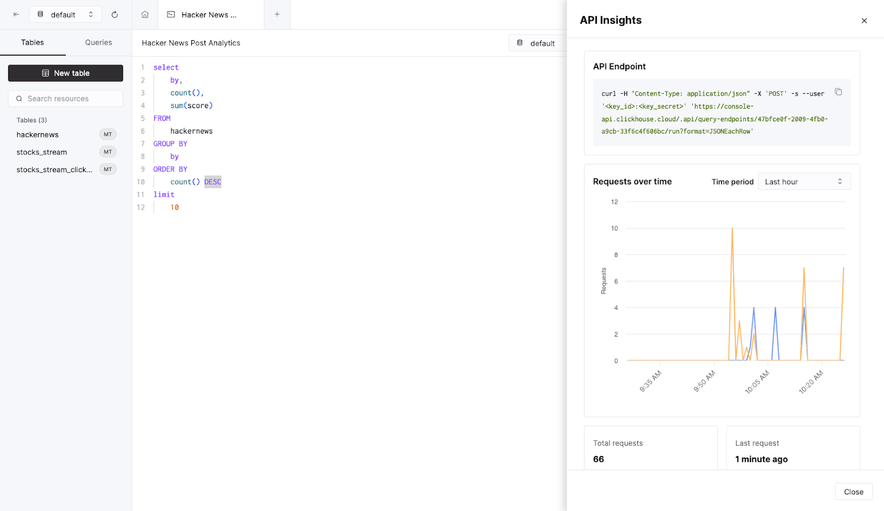Image resolution: width=884 pixels, height=511 pixels.
Task: Click the MT badge on stocks_stream_click table
Action: pyautogui.click(x=108, y=169)
